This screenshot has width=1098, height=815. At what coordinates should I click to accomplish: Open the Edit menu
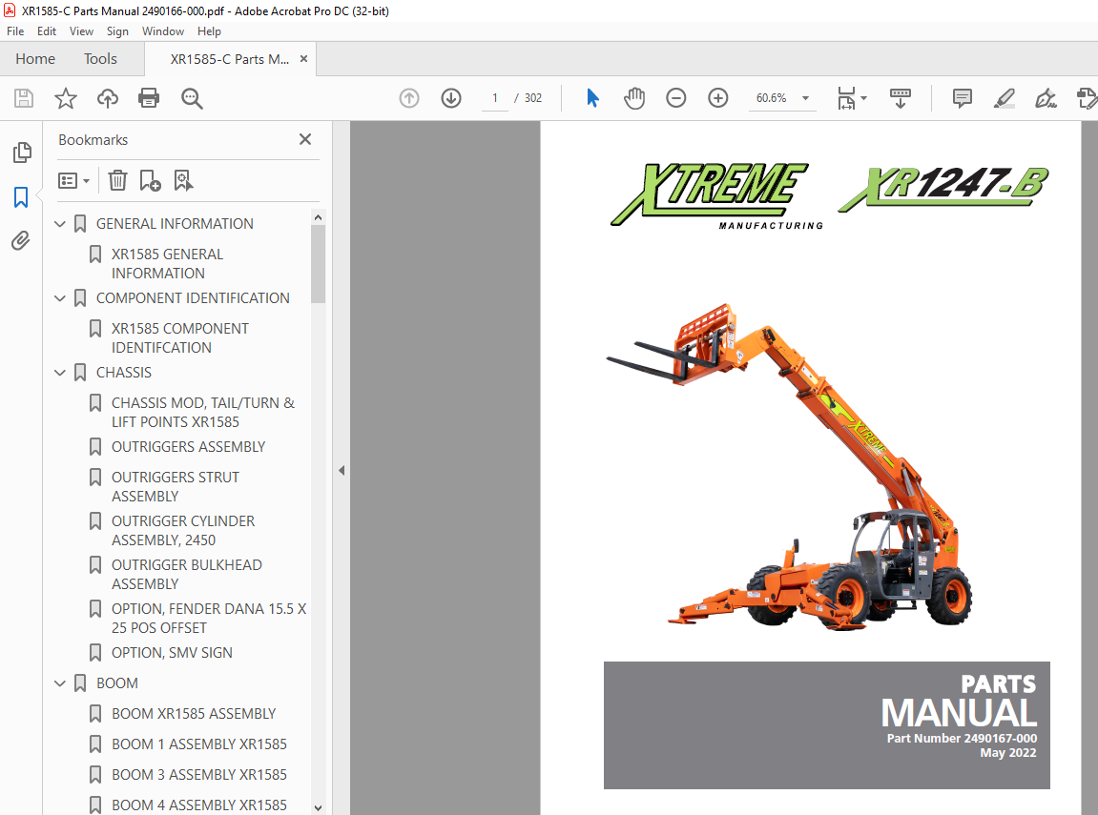point(46,31)
